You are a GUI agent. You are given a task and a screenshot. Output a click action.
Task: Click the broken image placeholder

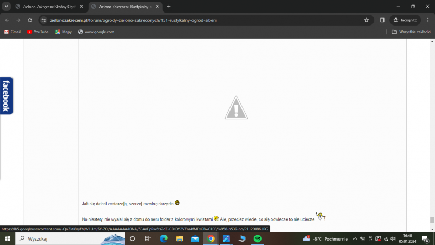[x=235, y=107]
